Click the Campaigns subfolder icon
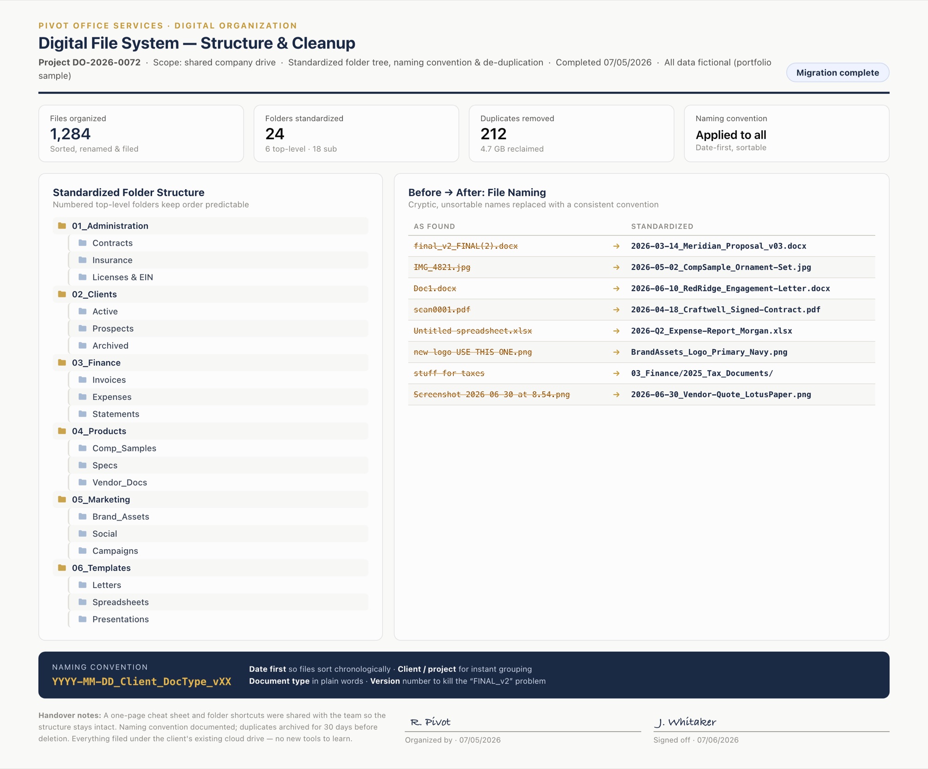Screen dimensions: 928x769 coord(83,551)
